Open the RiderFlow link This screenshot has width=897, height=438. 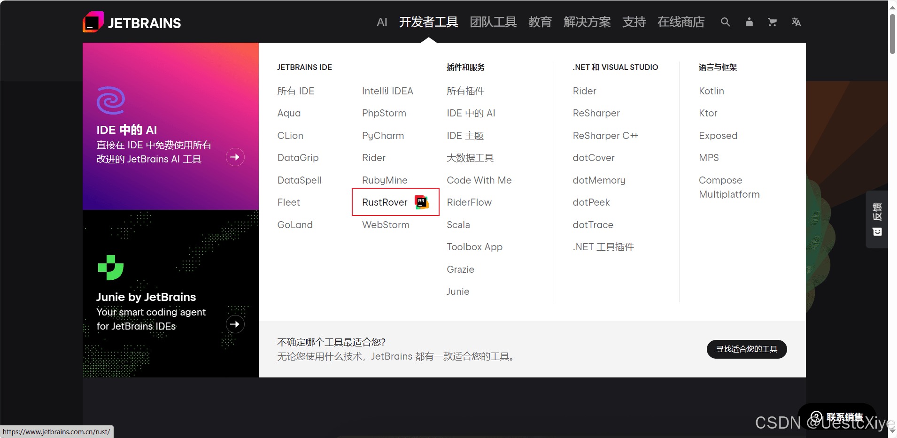coord(469,202)
